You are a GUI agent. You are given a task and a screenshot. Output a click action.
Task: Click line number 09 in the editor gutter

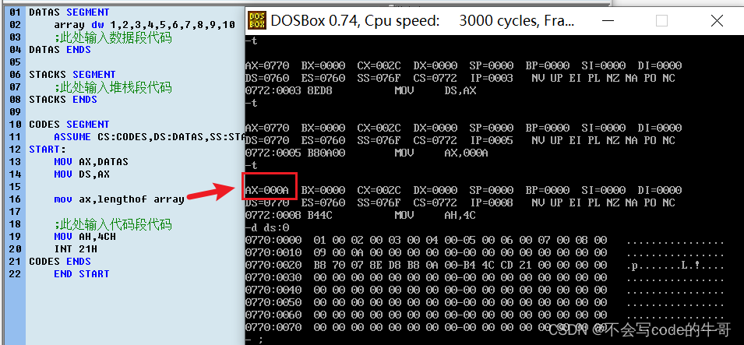[15, 112]
